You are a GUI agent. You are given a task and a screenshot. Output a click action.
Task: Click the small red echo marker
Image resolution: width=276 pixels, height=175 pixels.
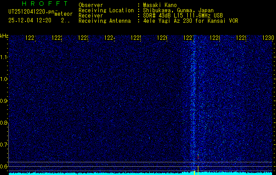point(198,157)
